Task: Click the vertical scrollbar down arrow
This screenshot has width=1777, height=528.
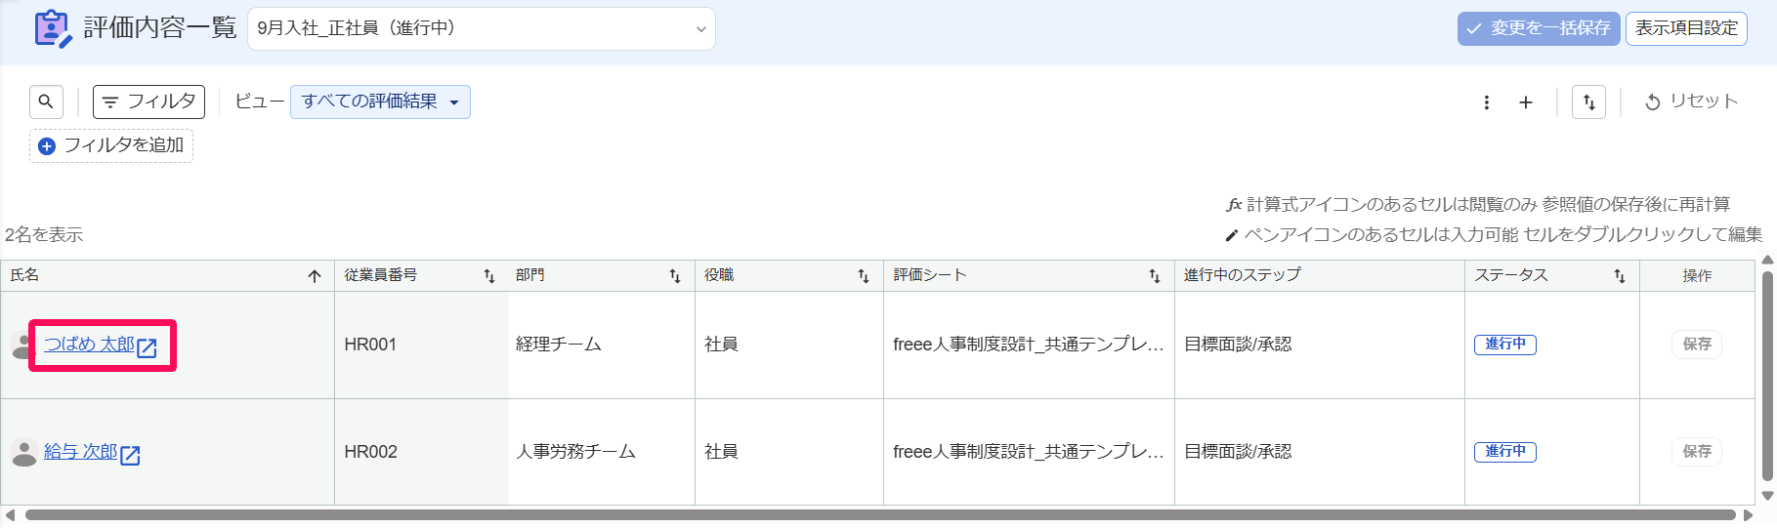Action: click(1767, 495)
